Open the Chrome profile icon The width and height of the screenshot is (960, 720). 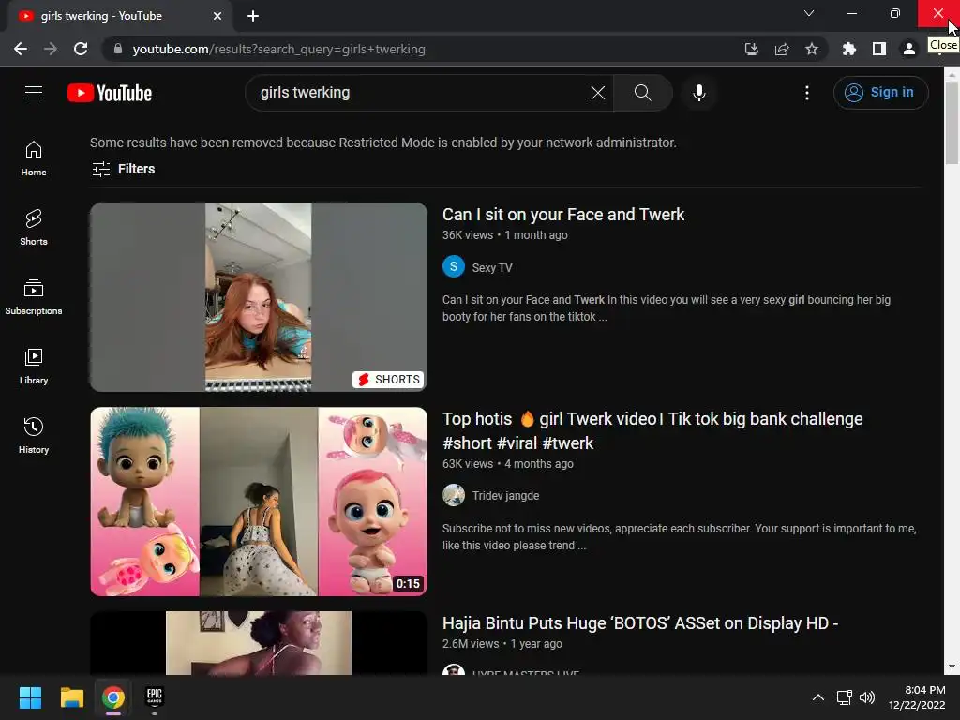point(908,49)
